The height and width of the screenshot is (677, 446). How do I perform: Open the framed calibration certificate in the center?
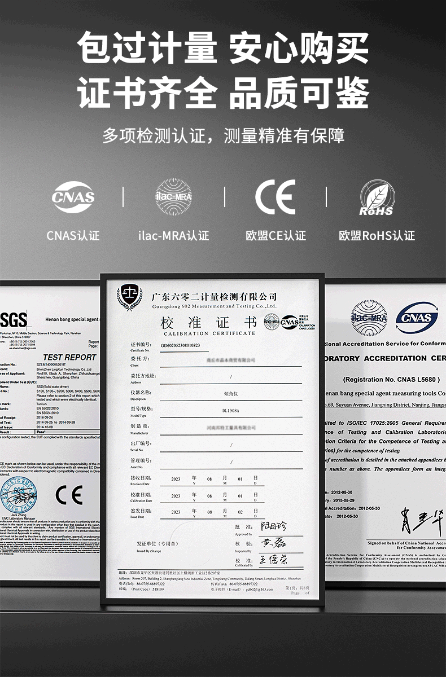(212, 440)
